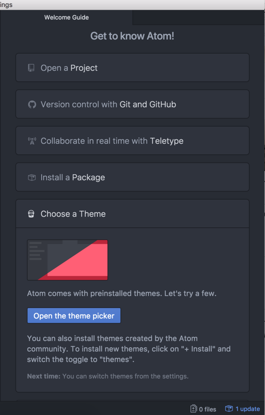This screenshot has width=265, height=415.
Task: Click the red theme preview thumbnail
Action: tap(67, 260)
